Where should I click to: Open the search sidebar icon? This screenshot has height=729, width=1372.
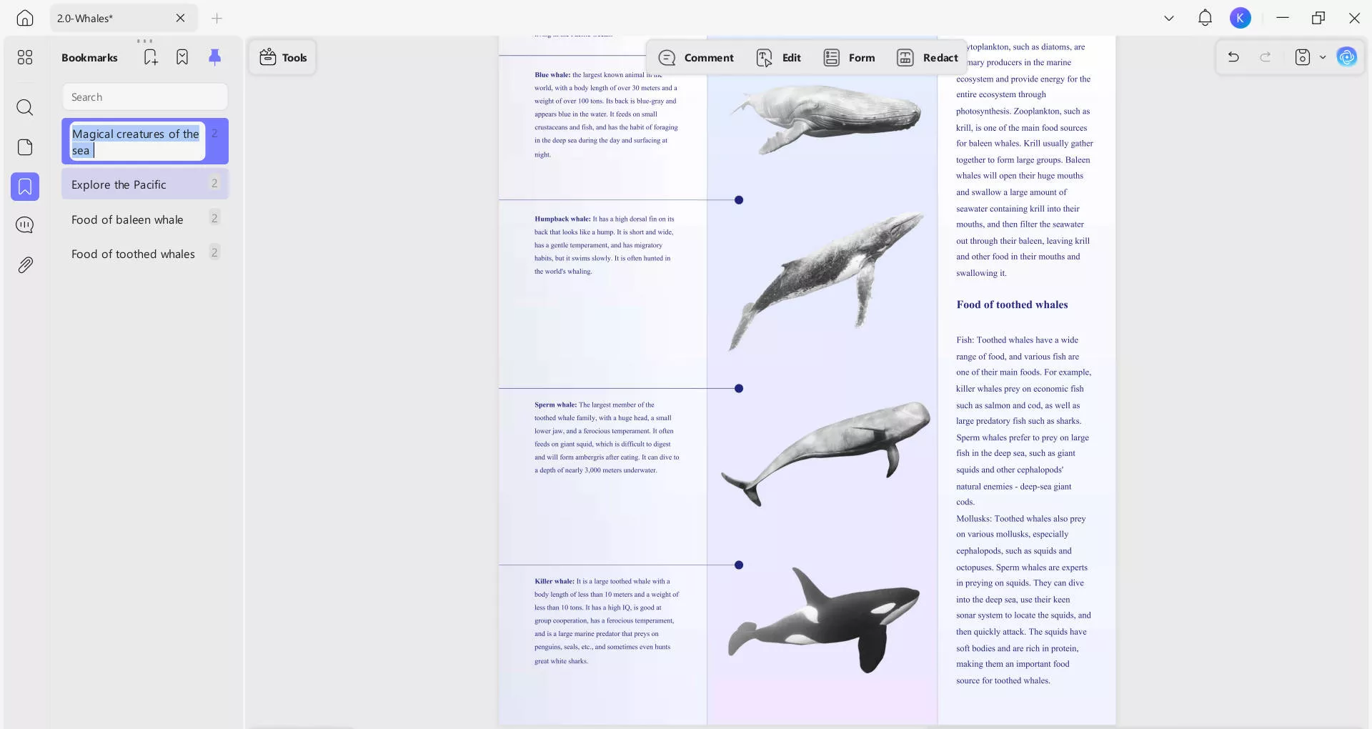(x=25, y=107)
